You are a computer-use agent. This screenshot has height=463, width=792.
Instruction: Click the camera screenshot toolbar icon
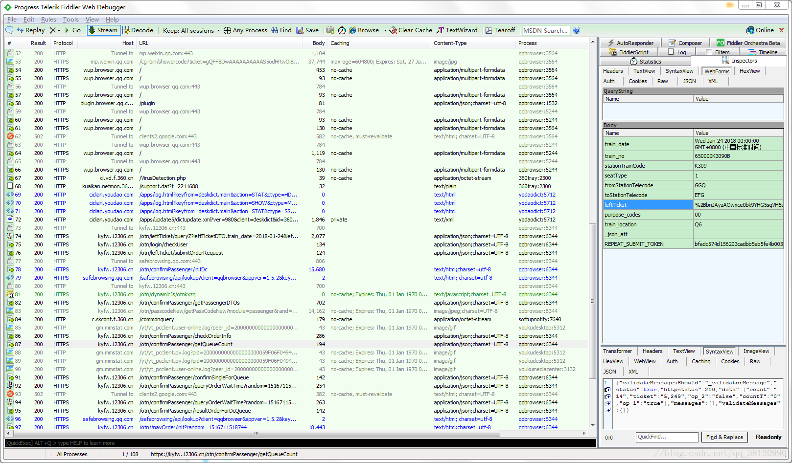330,30
